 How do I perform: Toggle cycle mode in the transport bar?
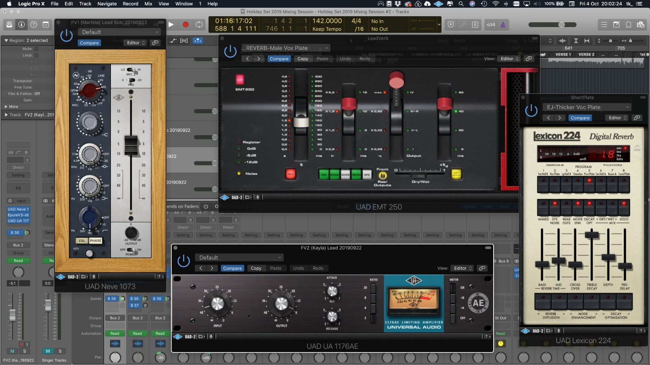click(199, 25)
